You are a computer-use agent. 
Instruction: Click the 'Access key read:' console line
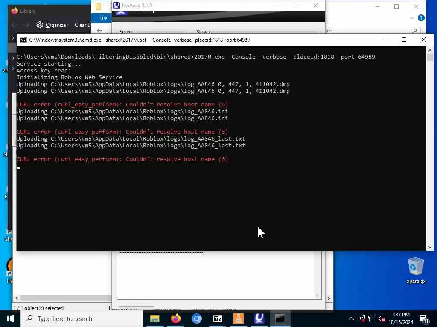pos(44,70)
